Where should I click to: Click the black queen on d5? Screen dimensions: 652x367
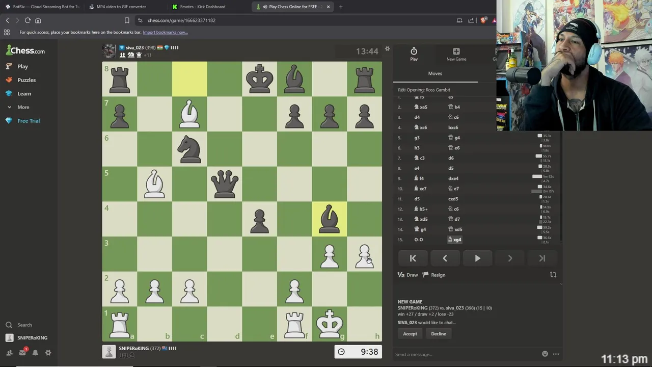225,184
